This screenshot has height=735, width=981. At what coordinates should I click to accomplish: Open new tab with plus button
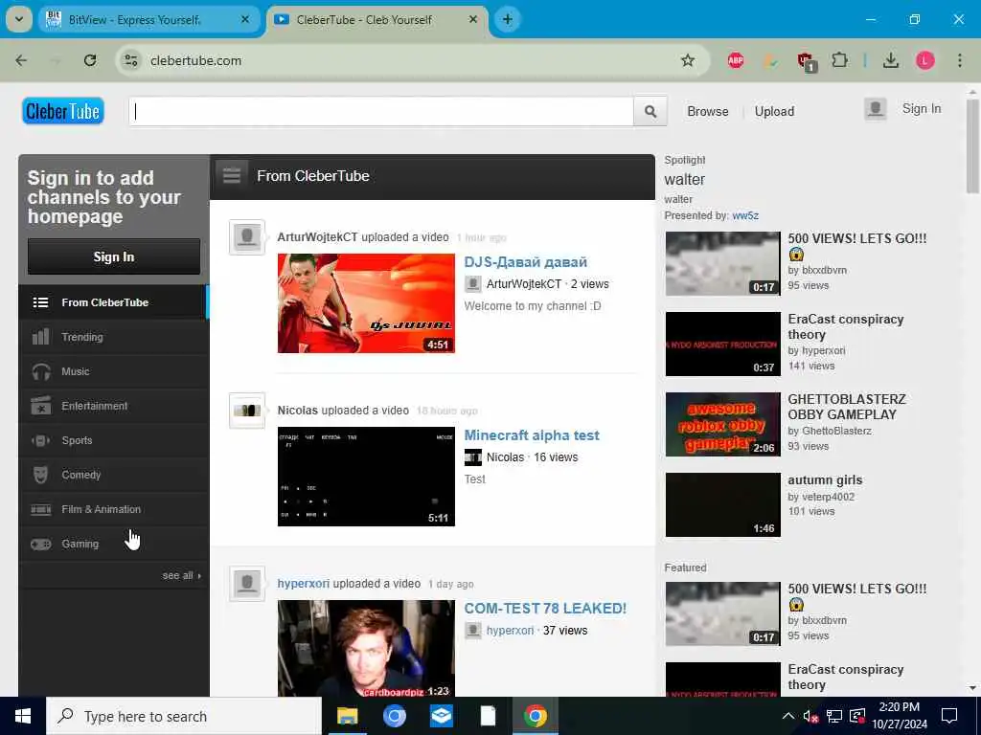pos(508,19)
